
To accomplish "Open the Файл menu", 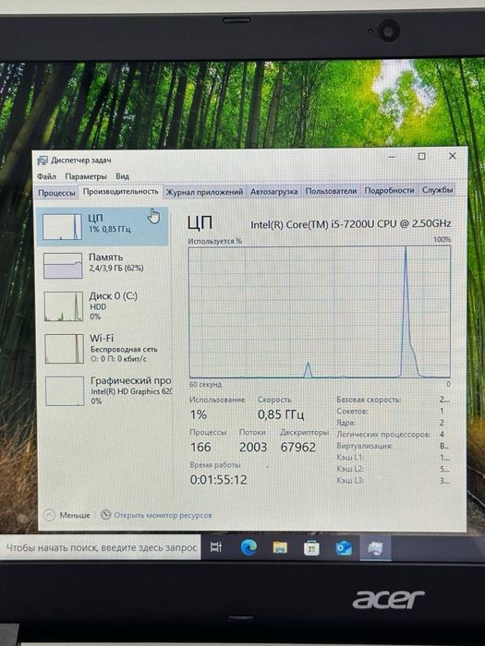I will pyautogui.click(x=46, y=176).
